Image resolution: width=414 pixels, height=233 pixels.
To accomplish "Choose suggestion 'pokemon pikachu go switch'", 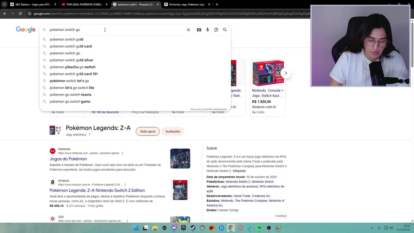I will pyautogui.click(x=135, y=67).
